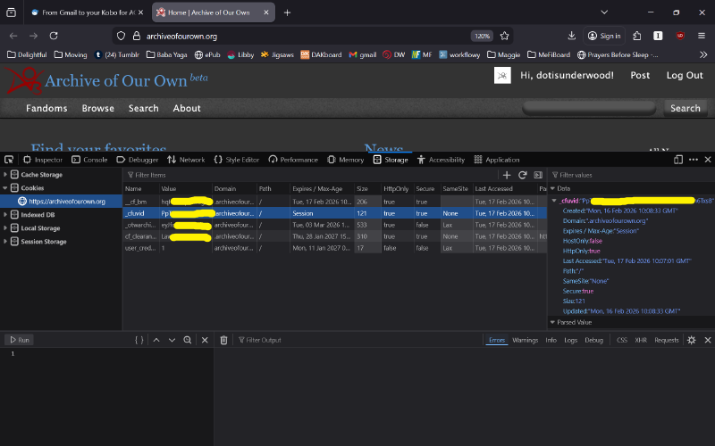Click the add new cookie plus icon
The width and height of the screenshot is (715, 446).
click(507, 175)
